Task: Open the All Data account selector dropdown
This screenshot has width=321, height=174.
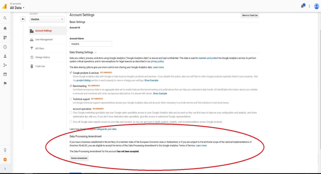Action: 17,8
